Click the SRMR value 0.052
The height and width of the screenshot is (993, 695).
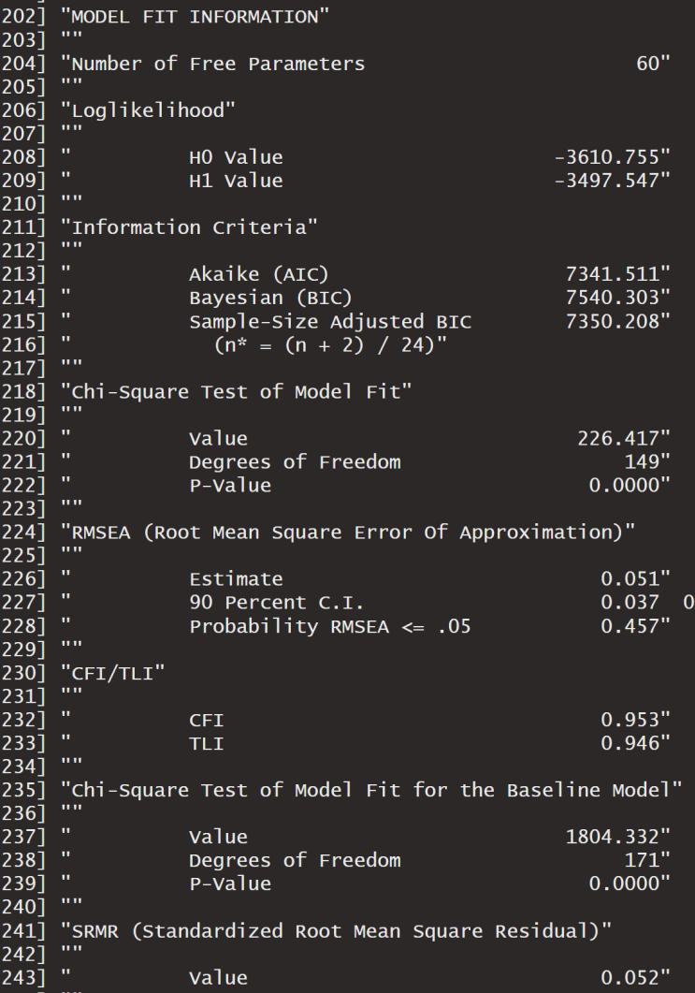tap(630, 977)
